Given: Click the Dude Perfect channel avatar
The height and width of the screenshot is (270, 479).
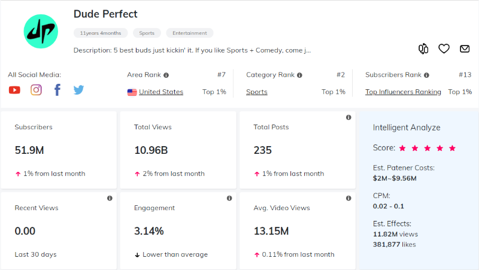Looking at the screenshot, I should click(x=40, y=32).
